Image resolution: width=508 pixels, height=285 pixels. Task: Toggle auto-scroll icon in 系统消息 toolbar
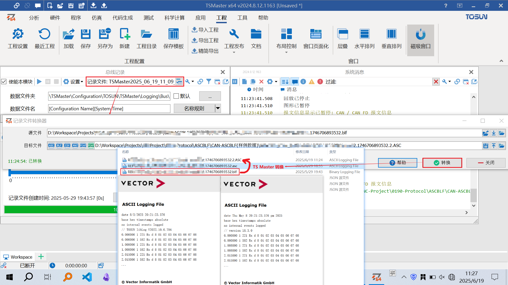pos(285,82)
